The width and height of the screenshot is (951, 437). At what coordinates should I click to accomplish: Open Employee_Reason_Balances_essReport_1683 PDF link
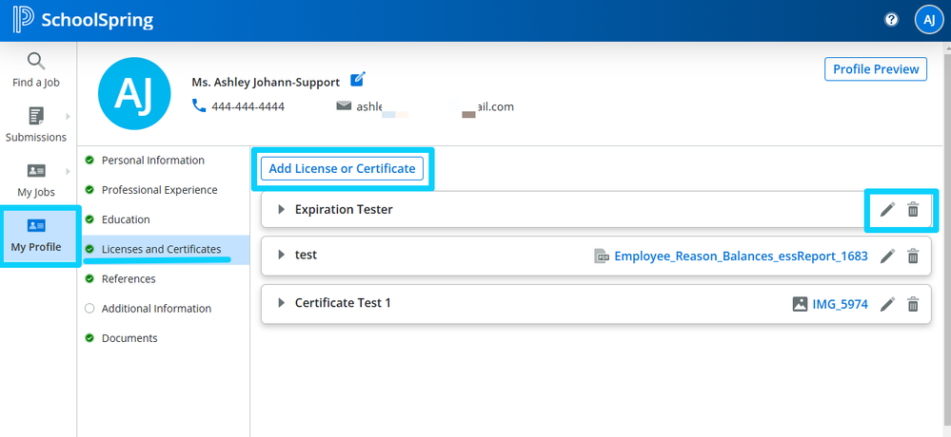coord(741,256)
